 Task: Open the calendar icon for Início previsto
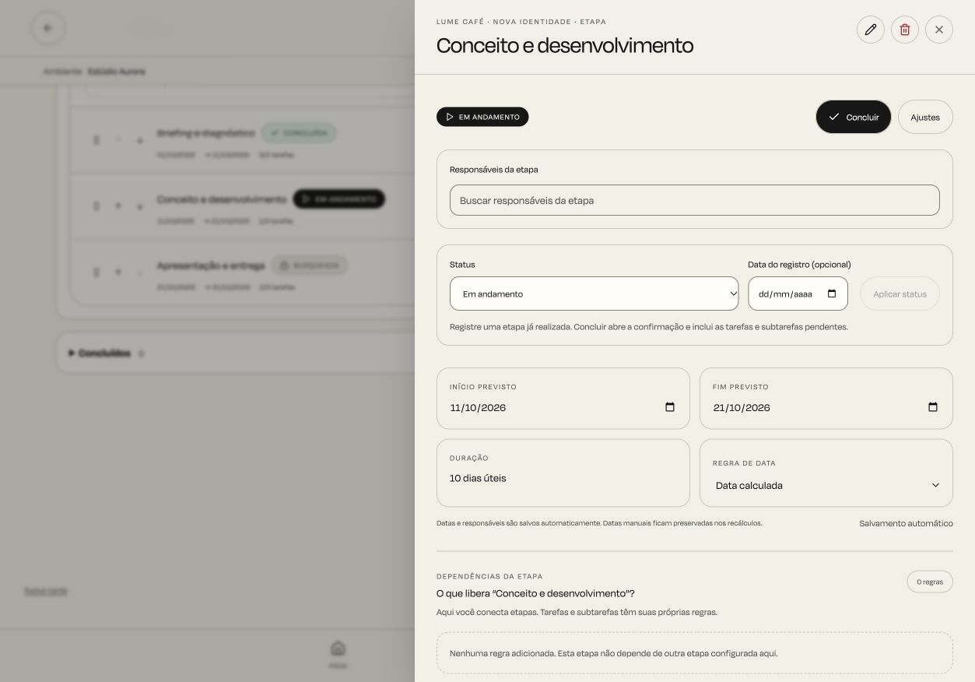pyautogui.click(x=670, y=407)
